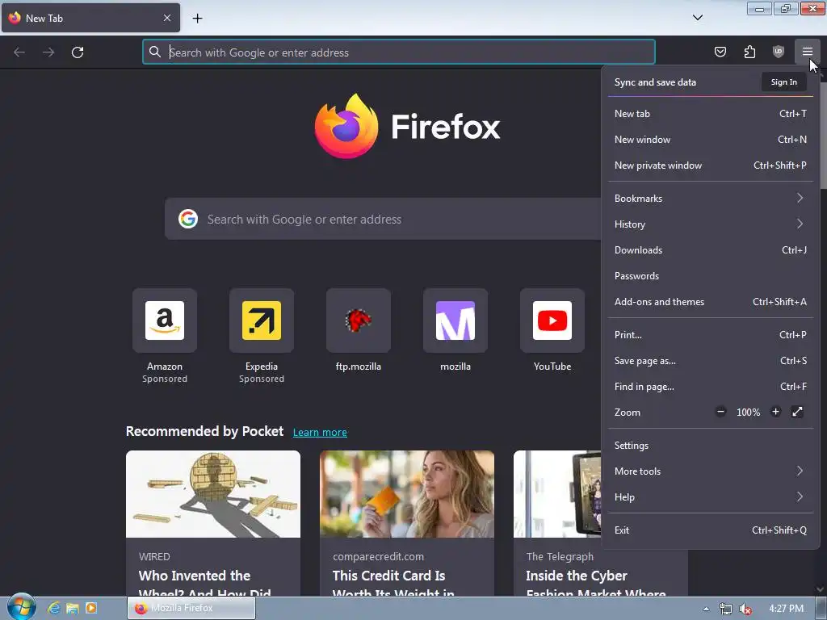Open WIRED wheel article thumbnail

(213, 494)
